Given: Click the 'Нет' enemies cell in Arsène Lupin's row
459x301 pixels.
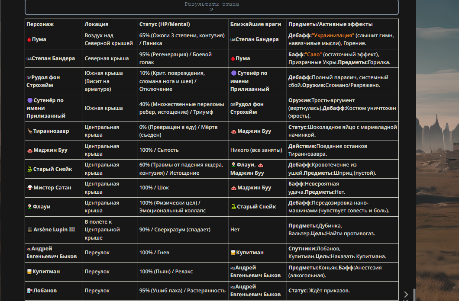Looking at the screenshot, I should coord(258,230).
